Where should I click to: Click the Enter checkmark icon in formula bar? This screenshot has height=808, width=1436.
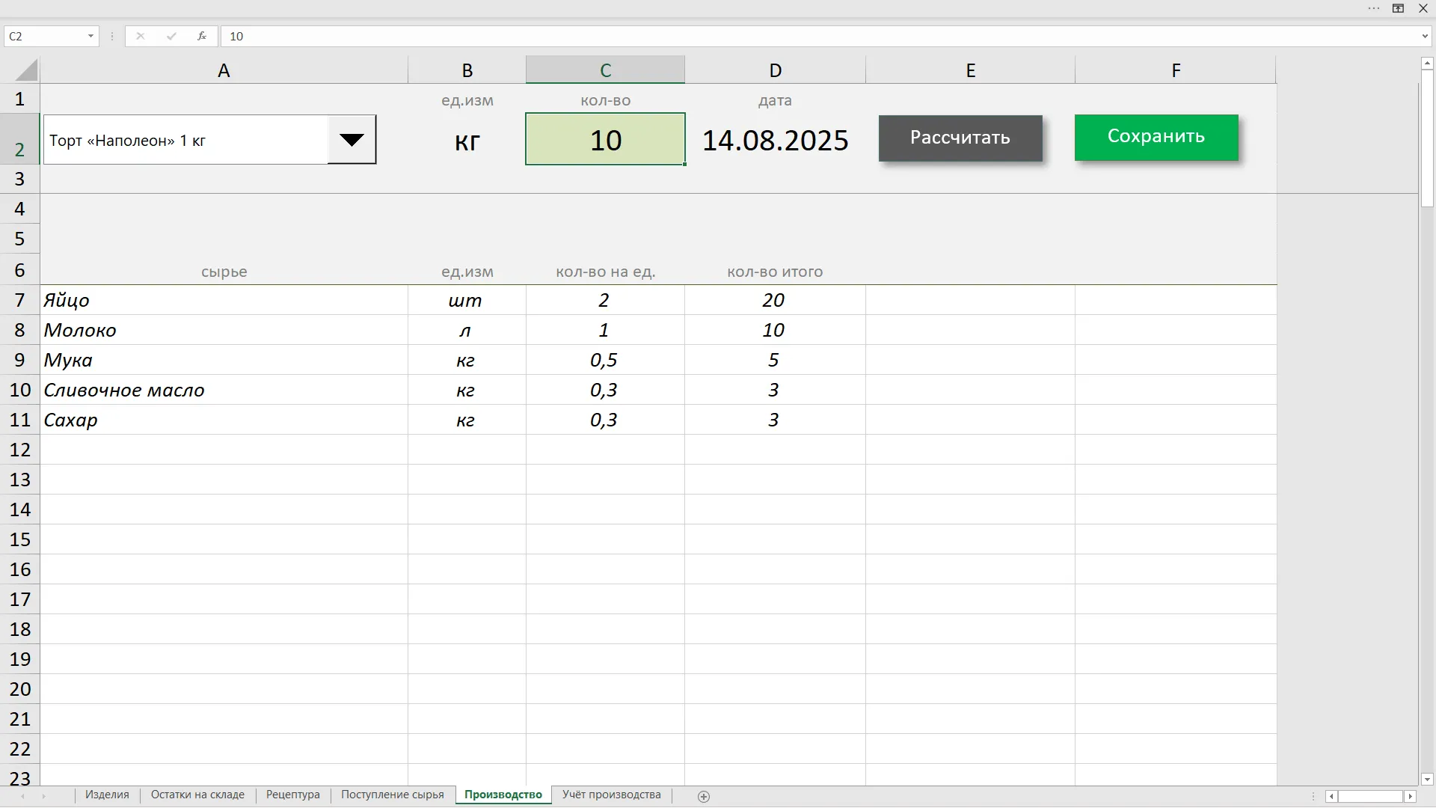(x=171, y=36)
